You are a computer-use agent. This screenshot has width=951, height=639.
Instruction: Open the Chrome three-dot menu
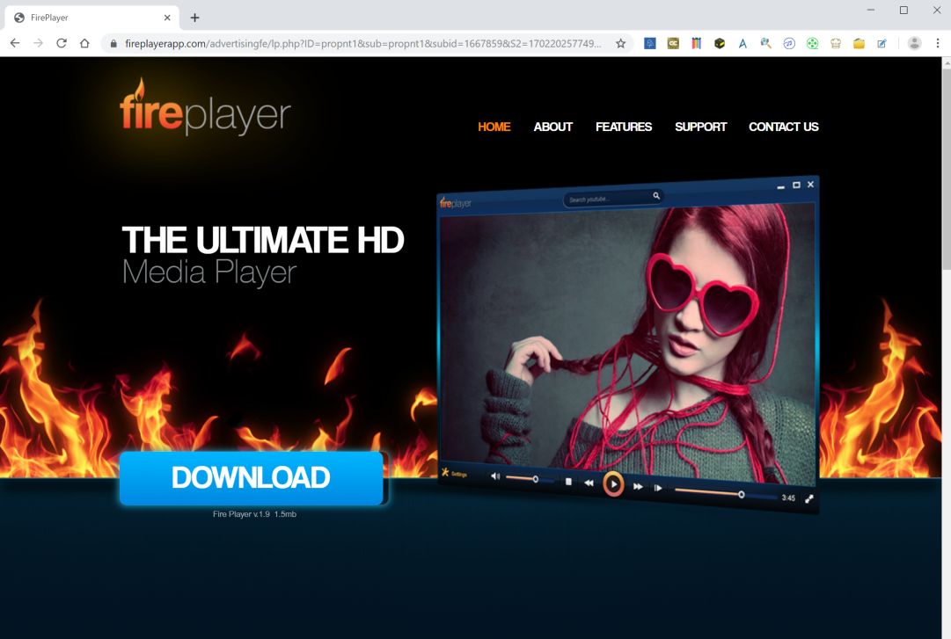click(938, 44)
